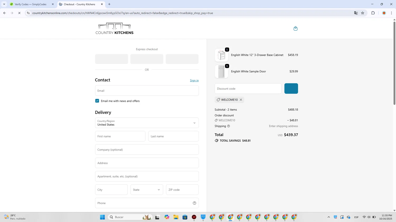Open volume control in system tray
The image size is (396, 222).
[x=369, y=217]
